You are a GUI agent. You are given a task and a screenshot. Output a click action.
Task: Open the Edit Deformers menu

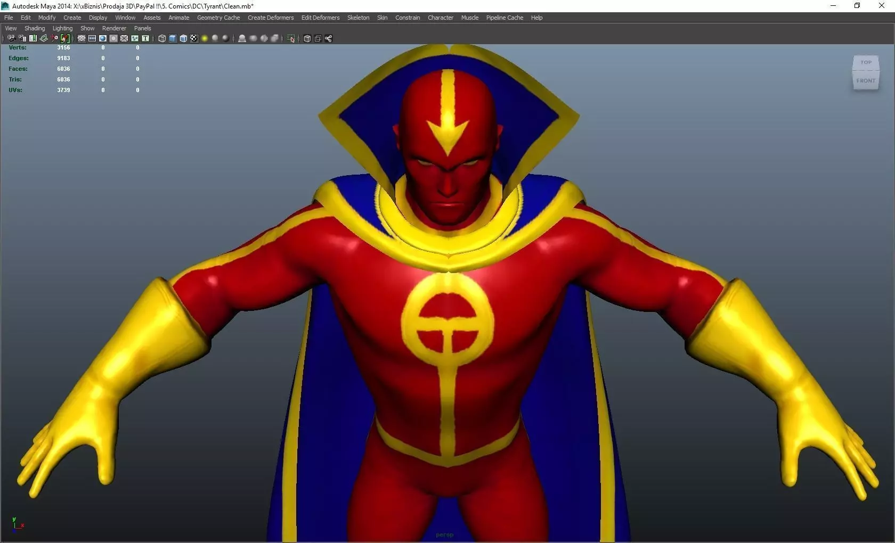tap(320, 18)
